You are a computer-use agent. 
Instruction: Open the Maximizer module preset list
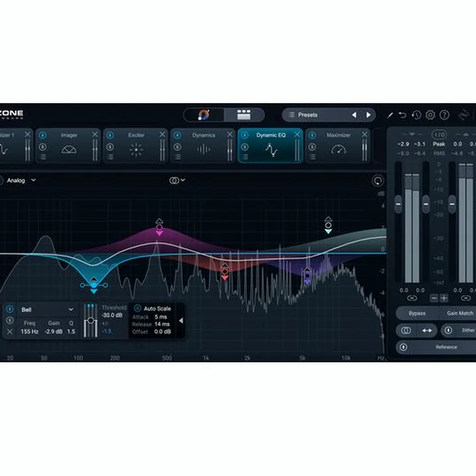pos(312,157)
